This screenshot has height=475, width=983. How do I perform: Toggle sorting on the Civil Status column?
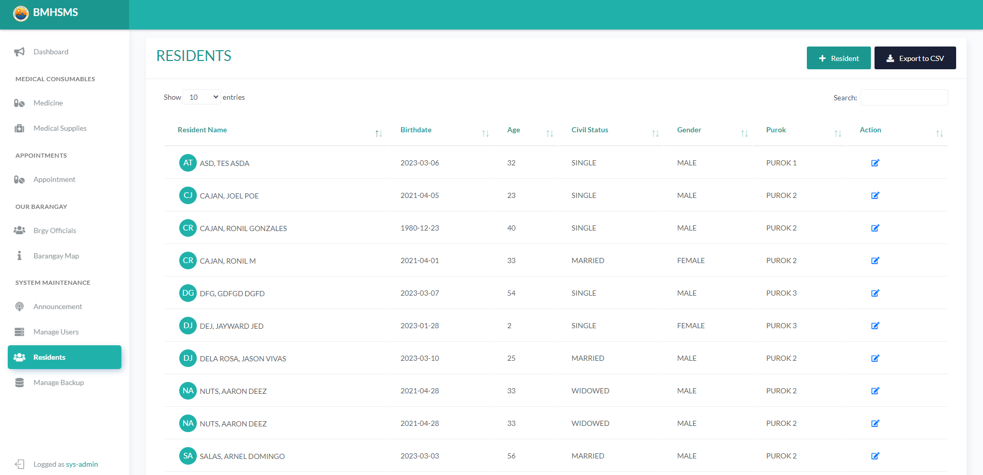click(x=655, y=133)
